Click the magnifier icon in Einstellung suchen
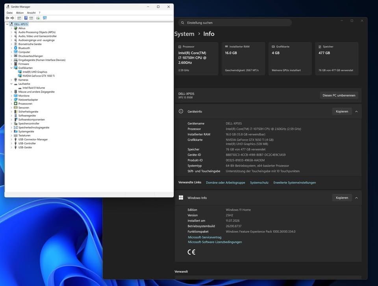 pyautogui.click(x=182, y=23)
